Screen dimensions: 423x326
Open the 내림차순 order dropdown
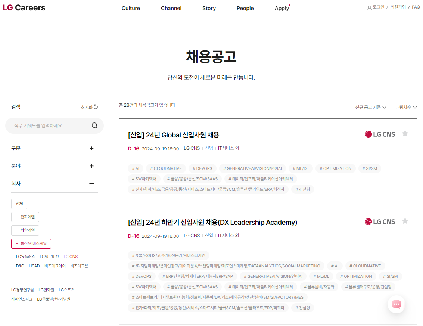coord(406,108)
